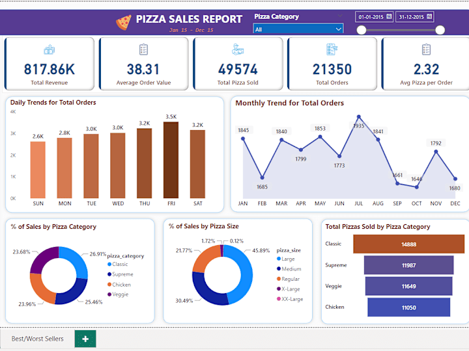
Task: Select the Supreme legend swatch in category chart
Action: (109, 274)
